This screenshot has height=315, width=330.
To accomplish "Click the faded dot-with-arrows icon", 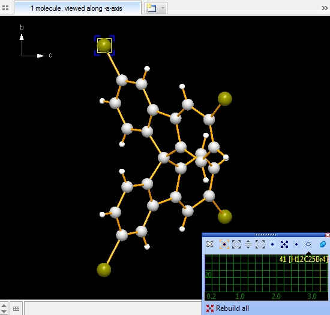I will (x=296, y=244).
